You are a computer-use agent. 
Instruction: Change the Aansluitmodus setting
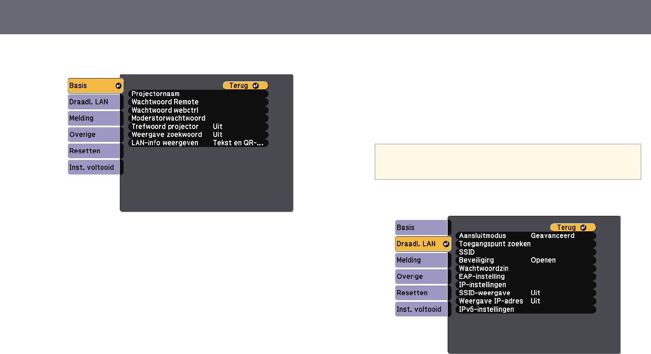click(x=525, y=236)
